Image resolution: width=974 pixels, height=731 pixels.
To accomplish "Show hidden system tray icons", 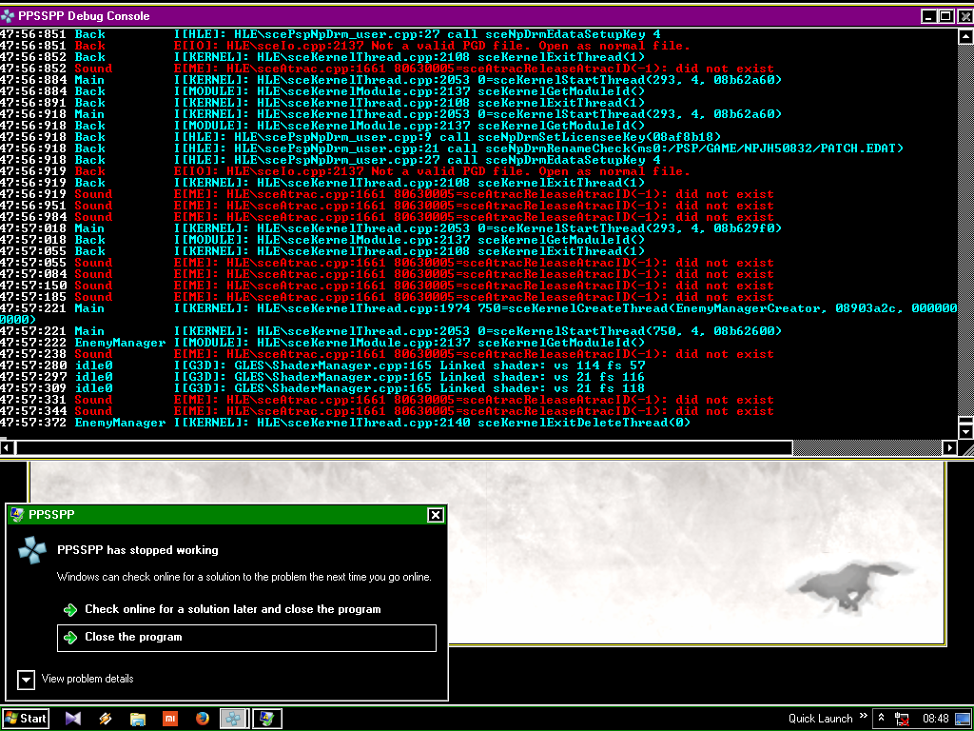I will 882,719.
